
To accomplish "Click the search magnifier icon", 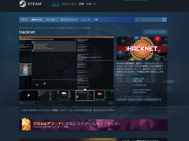I will [164, 19].
